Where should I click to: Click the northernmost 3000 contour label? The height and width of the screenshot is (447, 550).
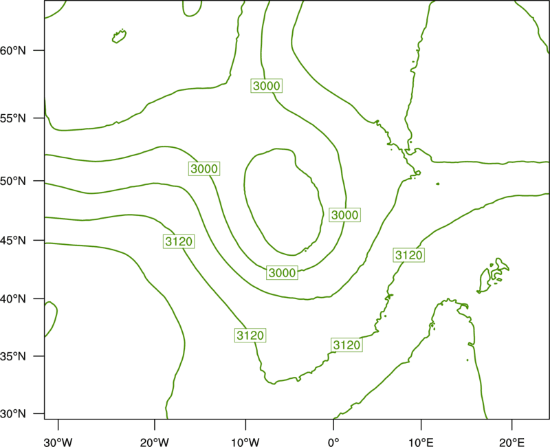click(267, 85)
